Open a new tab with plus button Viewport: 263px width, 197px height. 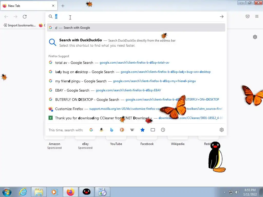(x=63, y=6)
